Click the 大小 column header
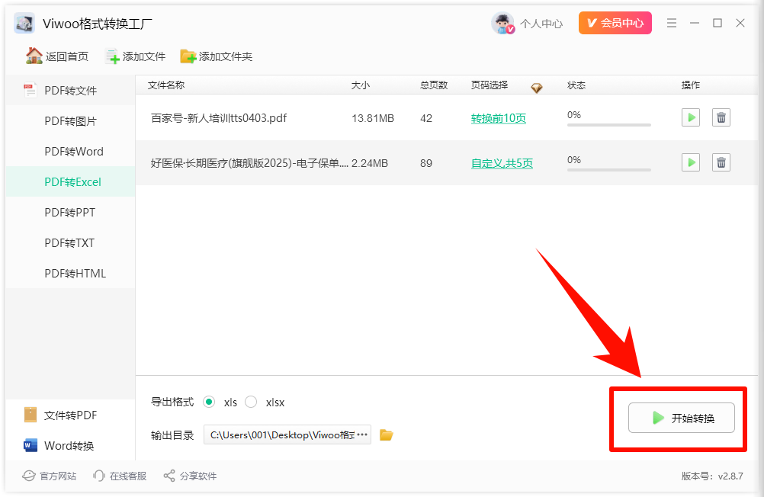This screenshot has height=497, width=764. 361,85
